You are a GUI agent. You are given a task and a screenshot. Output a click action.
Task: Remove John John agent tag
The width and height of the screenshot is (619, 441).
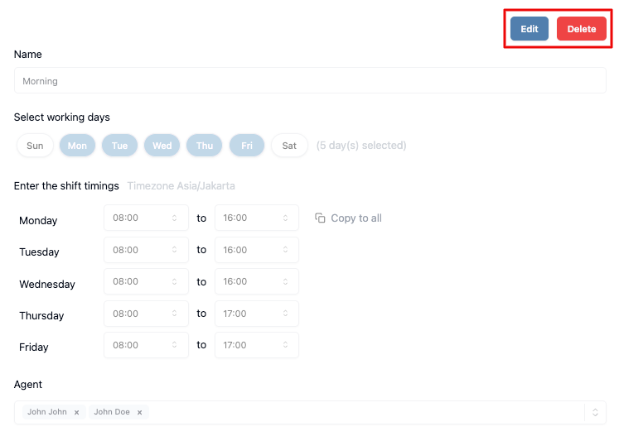click(76, 412)
